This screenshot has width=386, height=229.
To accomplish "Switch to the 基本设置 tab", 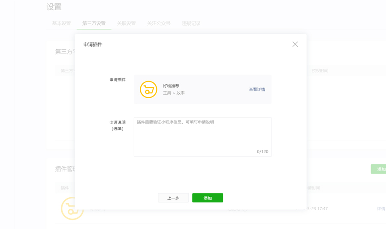I will (x=61, y=24).
